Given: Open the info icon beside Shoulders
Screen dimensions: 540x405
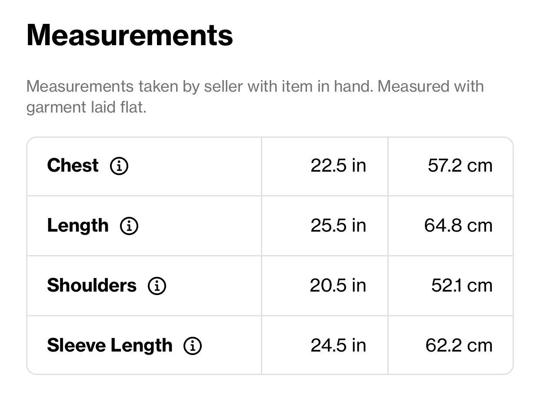Looking at the screenshot, I should (157, 286).
